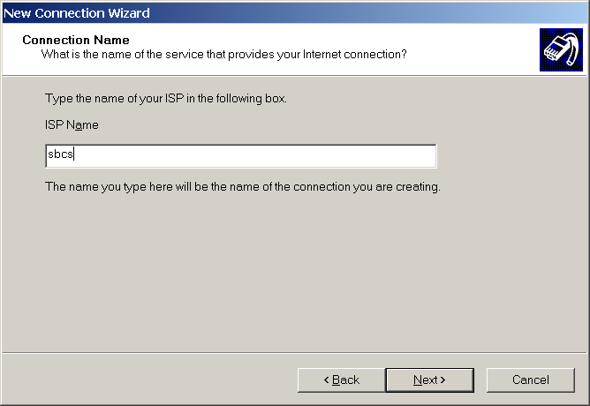Click the header question about your Internet service
The width and height of the screenshot is (590, 406).
coord(223,55)
